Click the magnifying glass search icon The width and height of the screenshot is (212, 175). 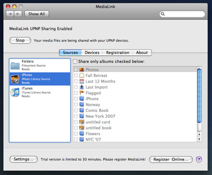click(163, 14)
